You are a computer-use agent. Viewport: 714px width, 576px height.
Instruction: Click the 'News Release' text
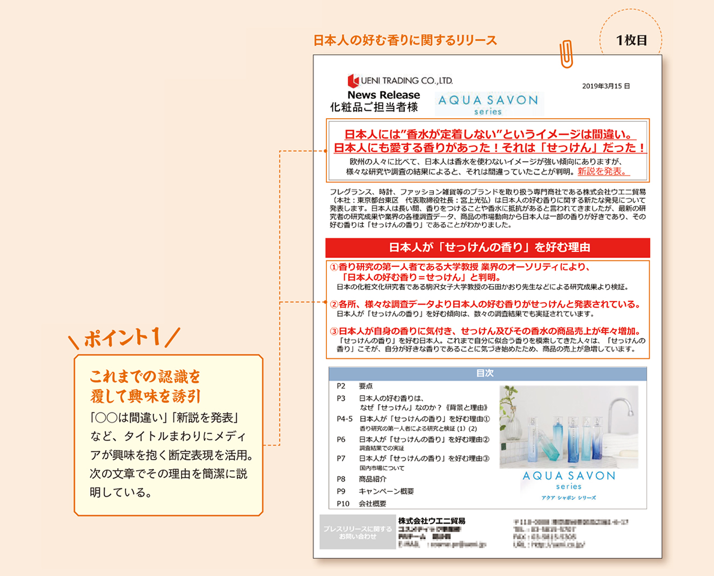[383, 95]
